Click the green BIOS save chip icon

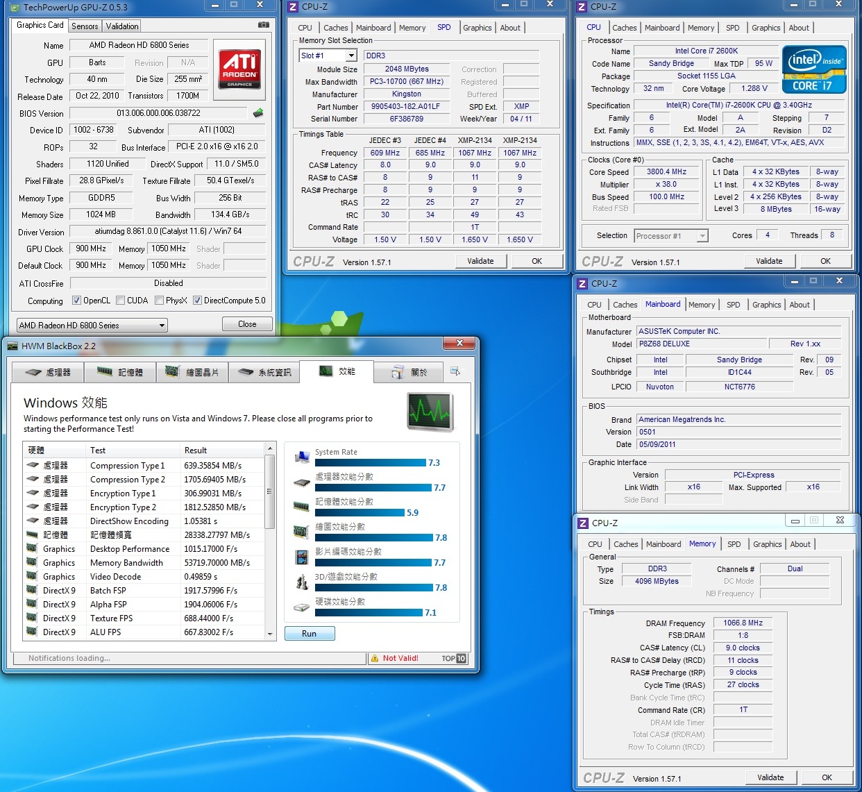258,112
